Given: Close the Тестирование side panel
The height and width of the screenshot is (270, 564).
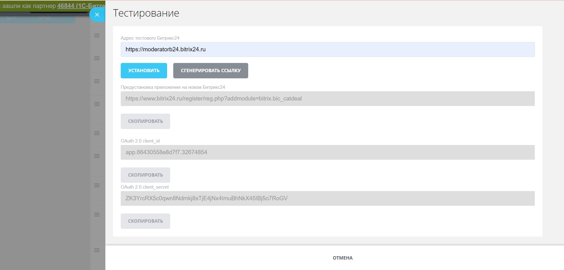Looking at the screenshot, I should 97,14.
